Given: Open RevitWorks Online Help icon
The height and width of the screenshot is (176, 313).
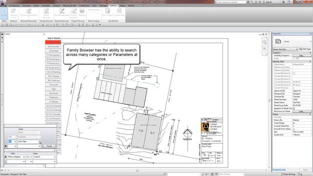Looking at the screenshot, I should [119, 12].
